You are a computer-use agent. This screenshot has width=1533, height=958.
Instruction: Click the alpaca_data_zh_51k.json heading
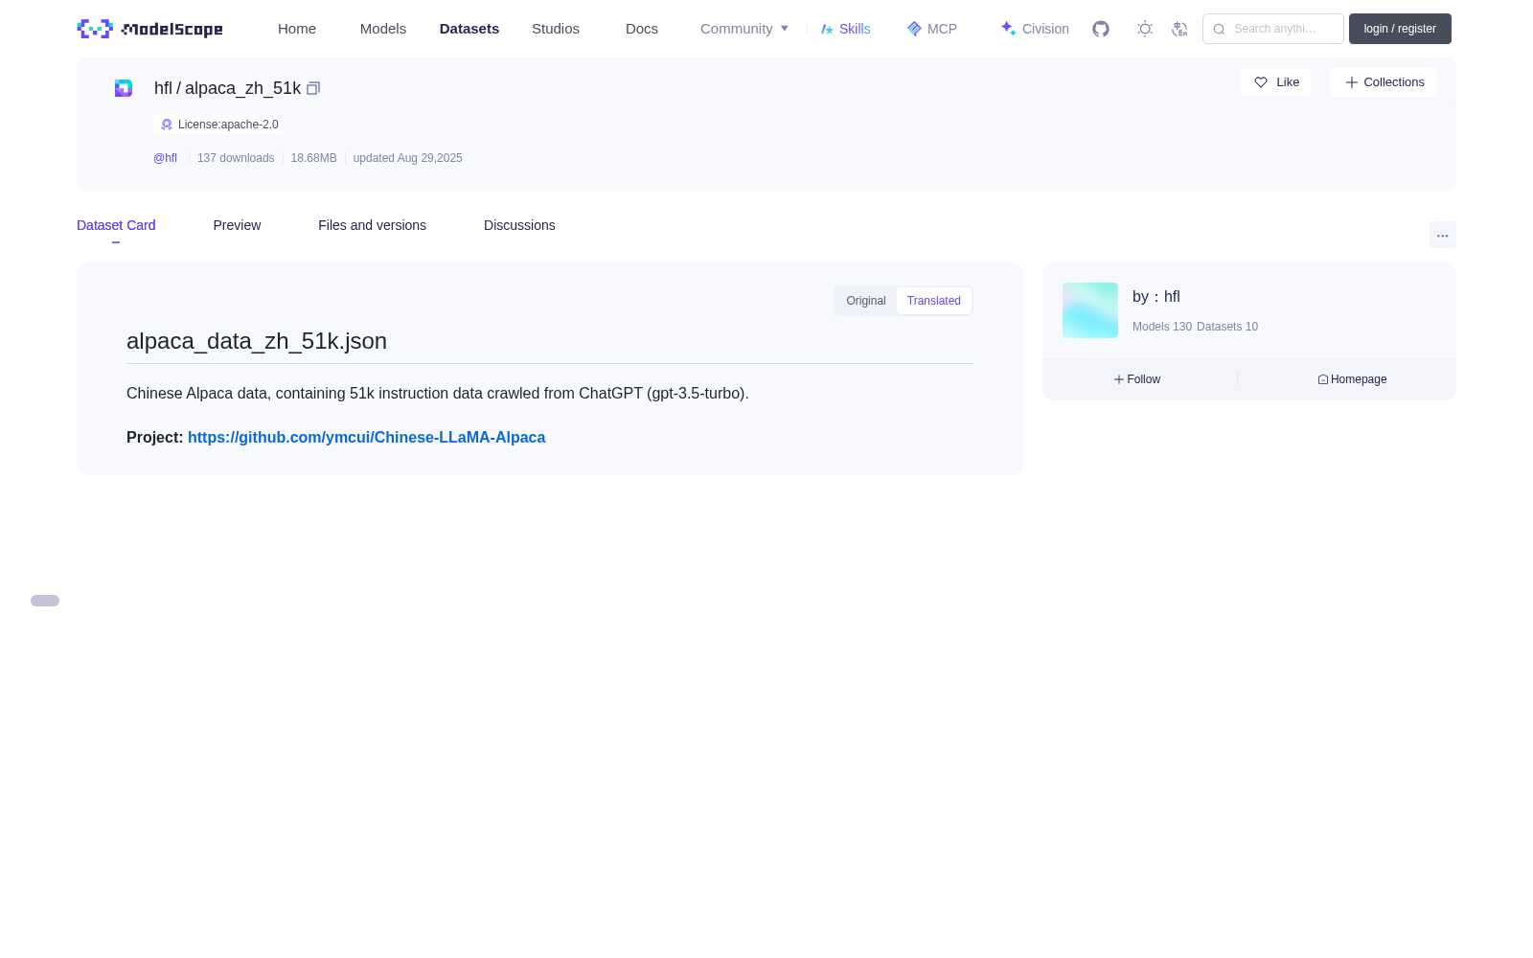click(257, 341)
